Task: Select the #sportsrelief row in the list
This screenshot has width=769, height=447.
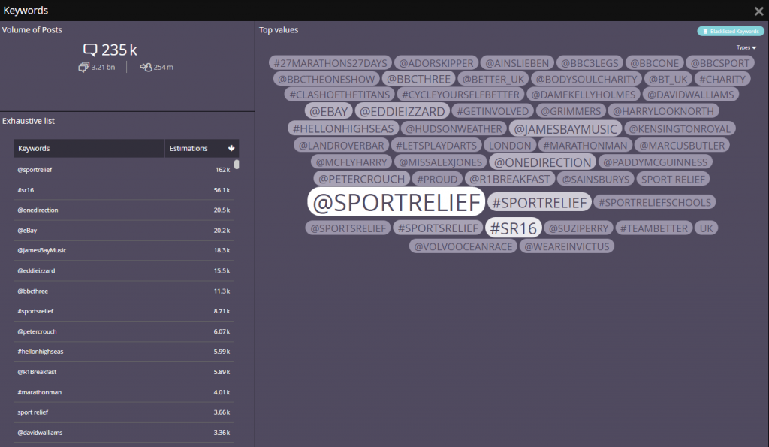Action: coord(124,311)
